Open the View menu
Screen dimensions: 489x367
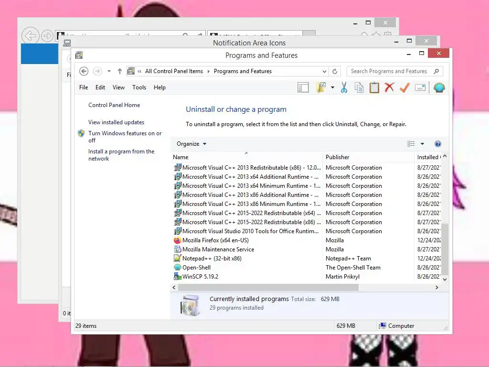[x=118, y=87]
